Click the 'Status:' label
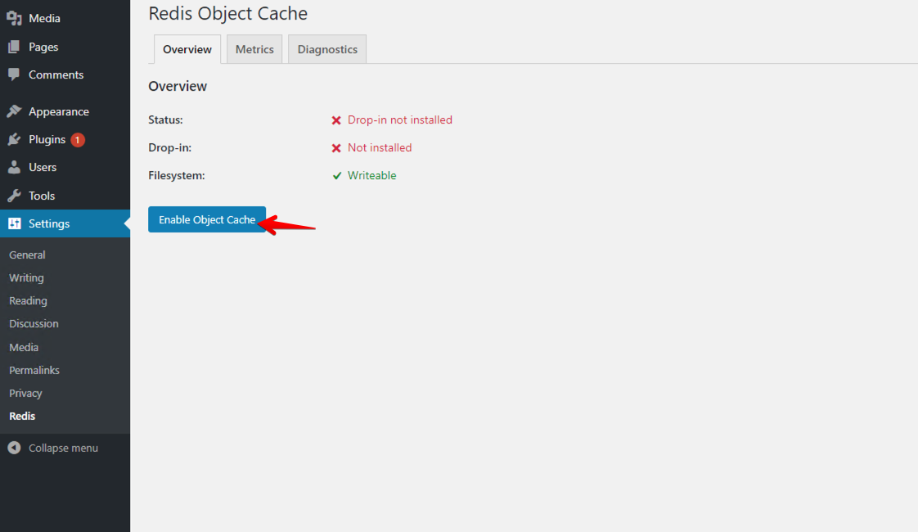 click(x=166, y=120)
